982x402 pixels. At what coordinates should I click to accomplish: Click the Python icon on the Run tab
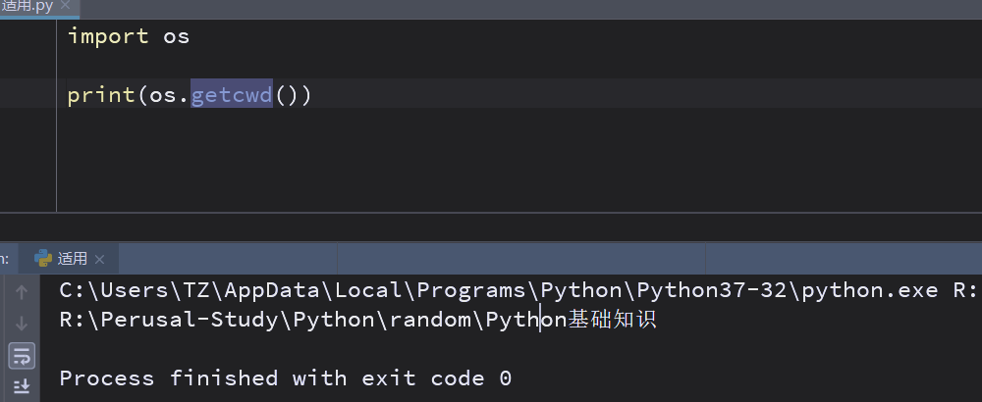pos(43,259)
